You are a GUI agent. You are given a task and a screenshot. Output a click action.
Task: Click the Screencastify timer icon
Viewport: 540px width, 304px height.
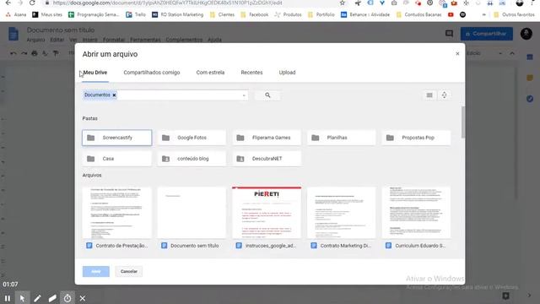[67, 298]
